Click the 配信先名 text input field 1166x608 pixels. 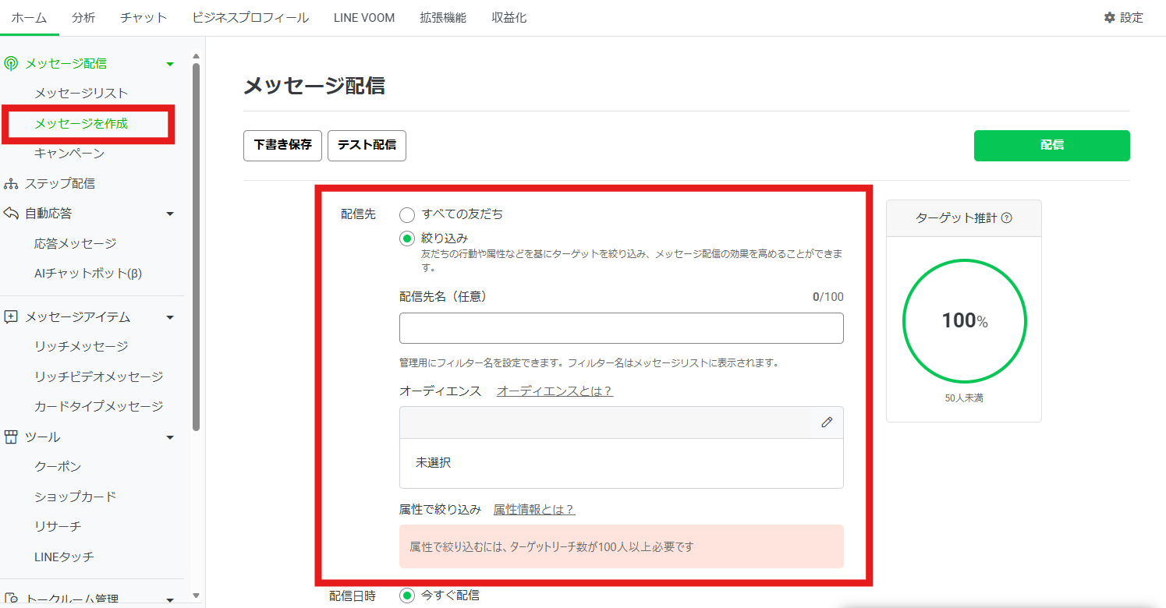point(621,328)
